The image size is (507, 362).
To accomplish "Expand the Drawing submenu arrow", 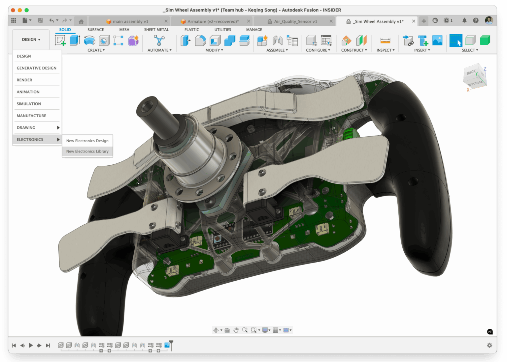I will click(x=58, y=127).
